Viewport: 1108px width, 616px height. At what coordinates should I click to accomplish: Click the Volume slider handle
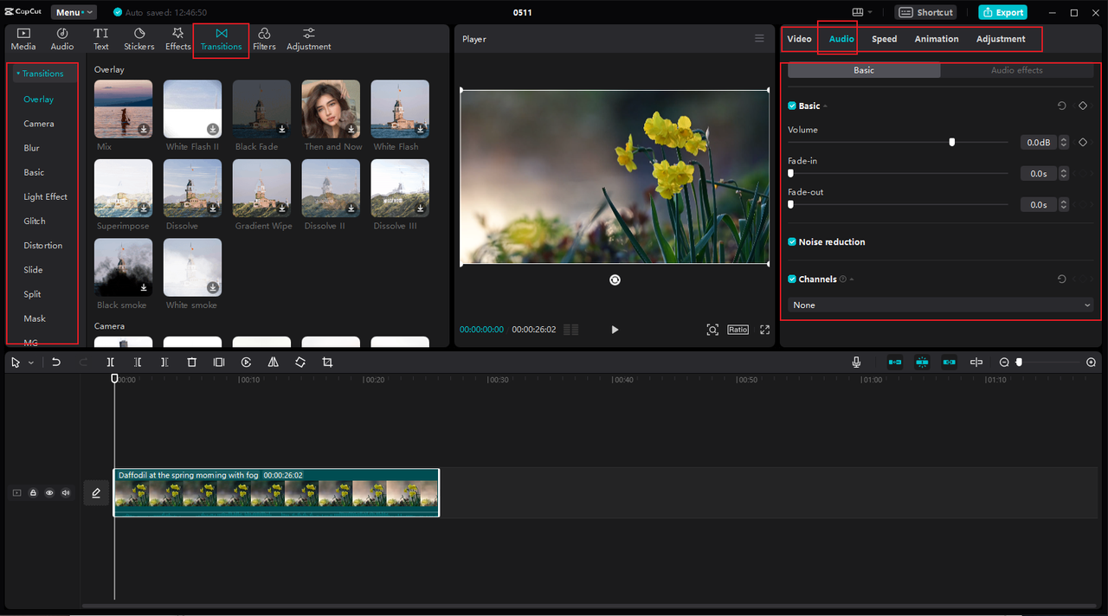(x=952, y=142)
